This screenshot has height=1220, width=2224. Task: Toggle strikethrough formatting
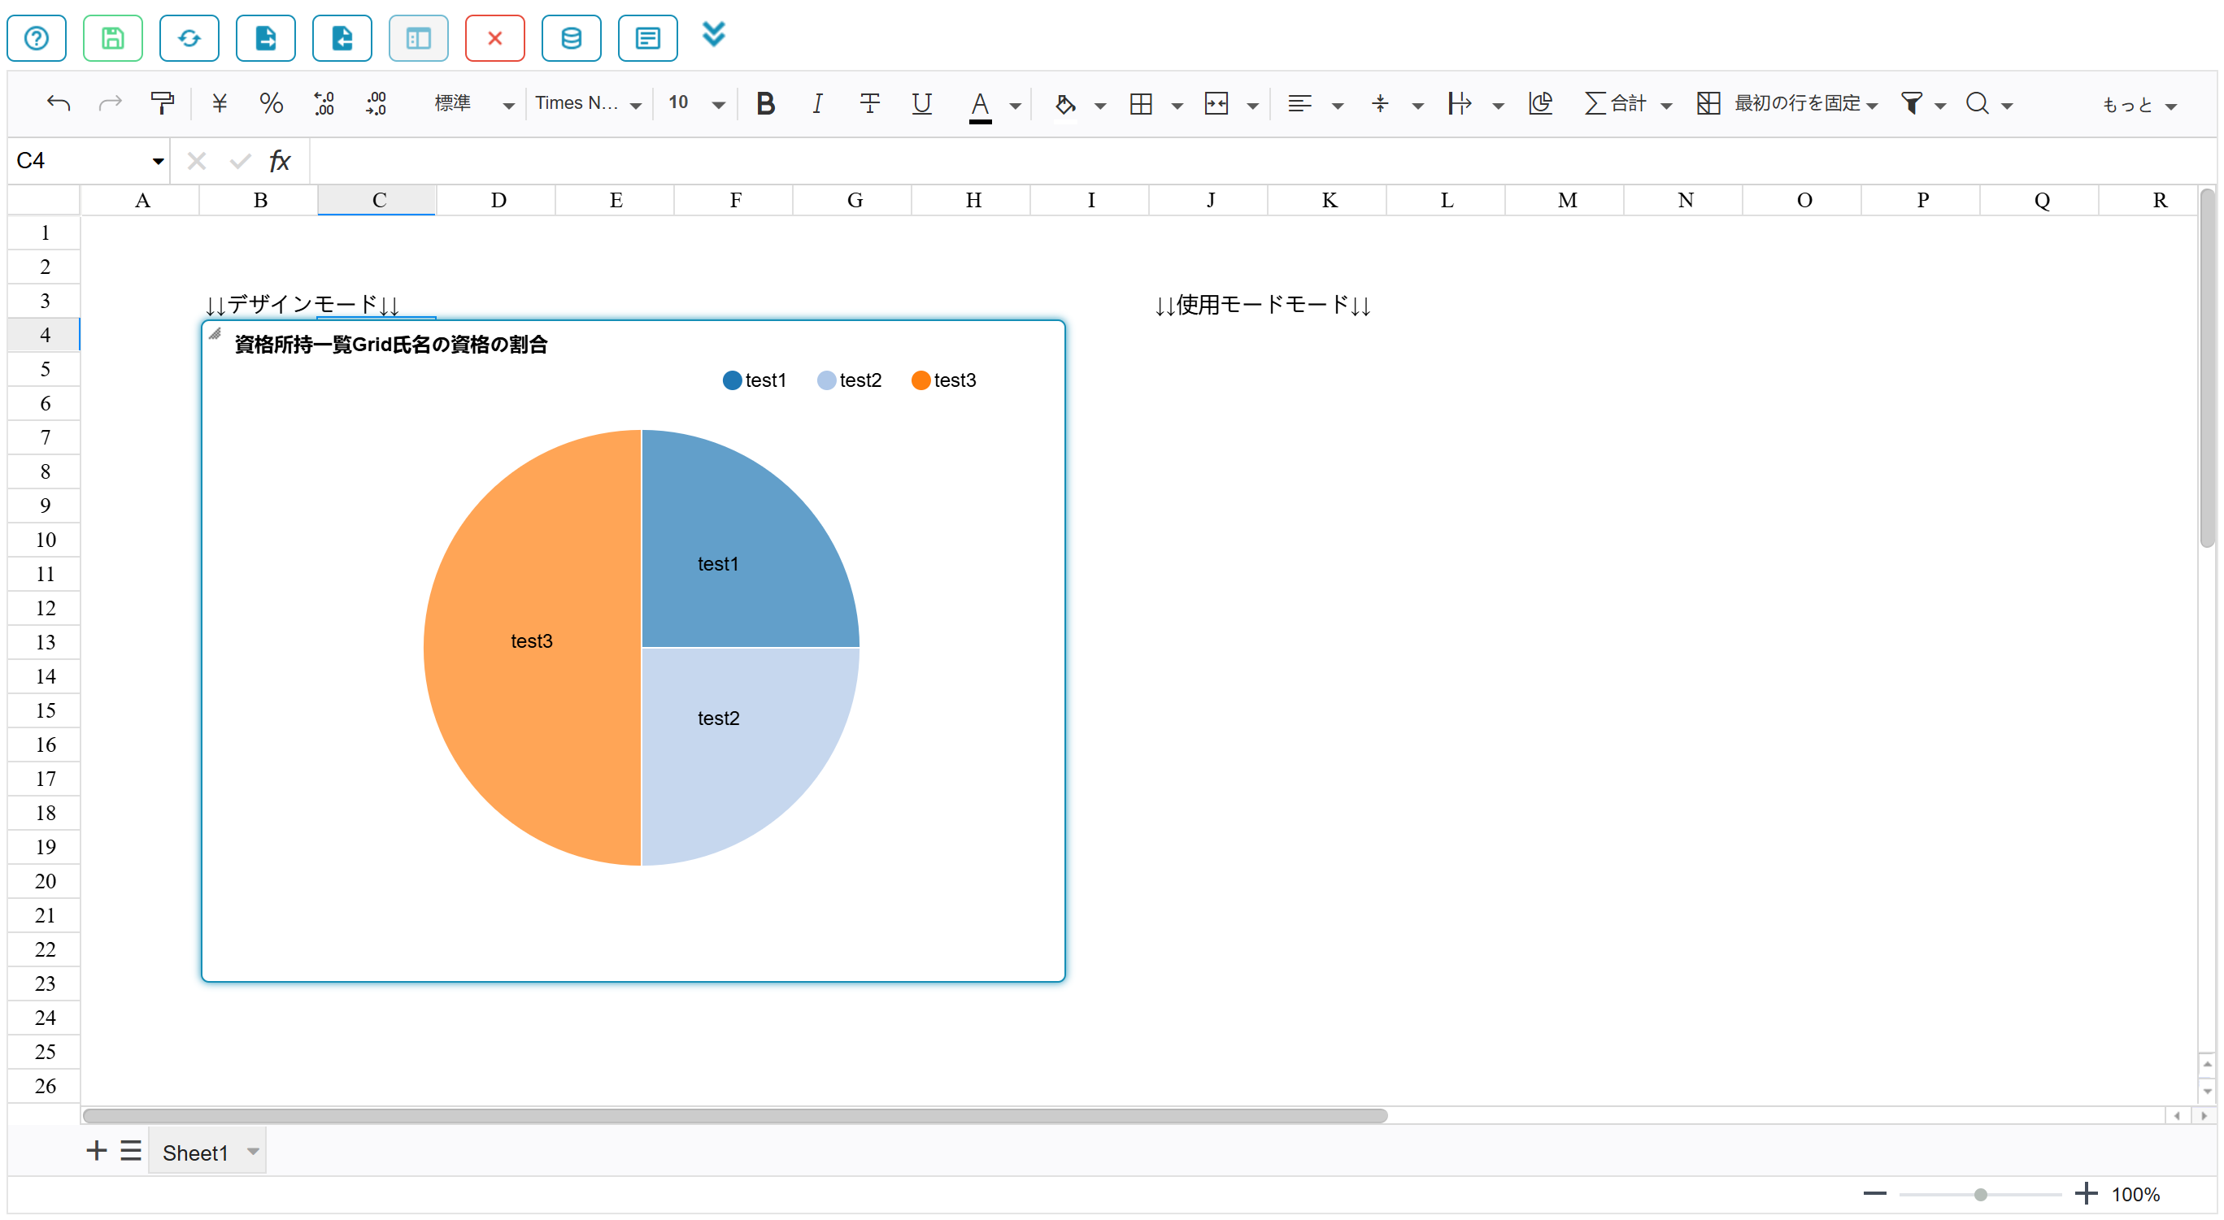pyautogui.click(x=869, y=103)
